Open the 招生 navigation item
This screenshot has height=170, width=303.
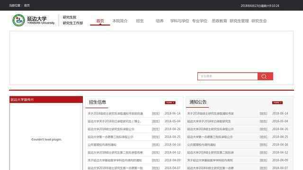coord(140,21)
